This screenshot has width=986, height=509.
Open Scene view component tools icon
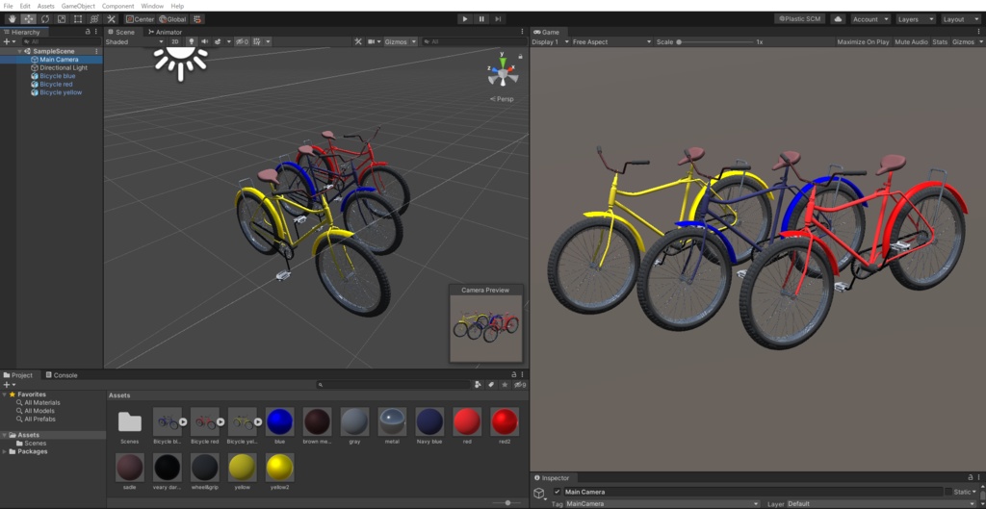[358, 41]
